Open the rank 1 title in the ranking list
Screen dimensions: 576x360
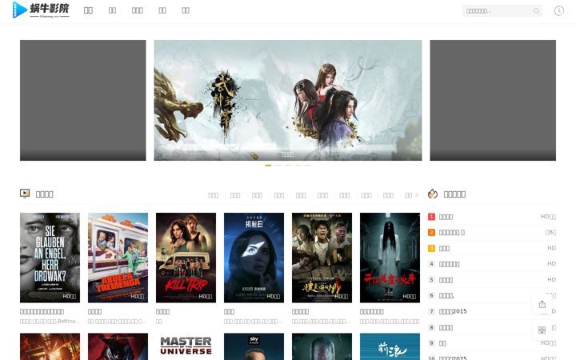(x=446, y=217)
